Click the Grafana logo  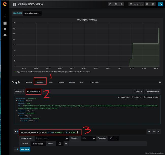[5, 4]
